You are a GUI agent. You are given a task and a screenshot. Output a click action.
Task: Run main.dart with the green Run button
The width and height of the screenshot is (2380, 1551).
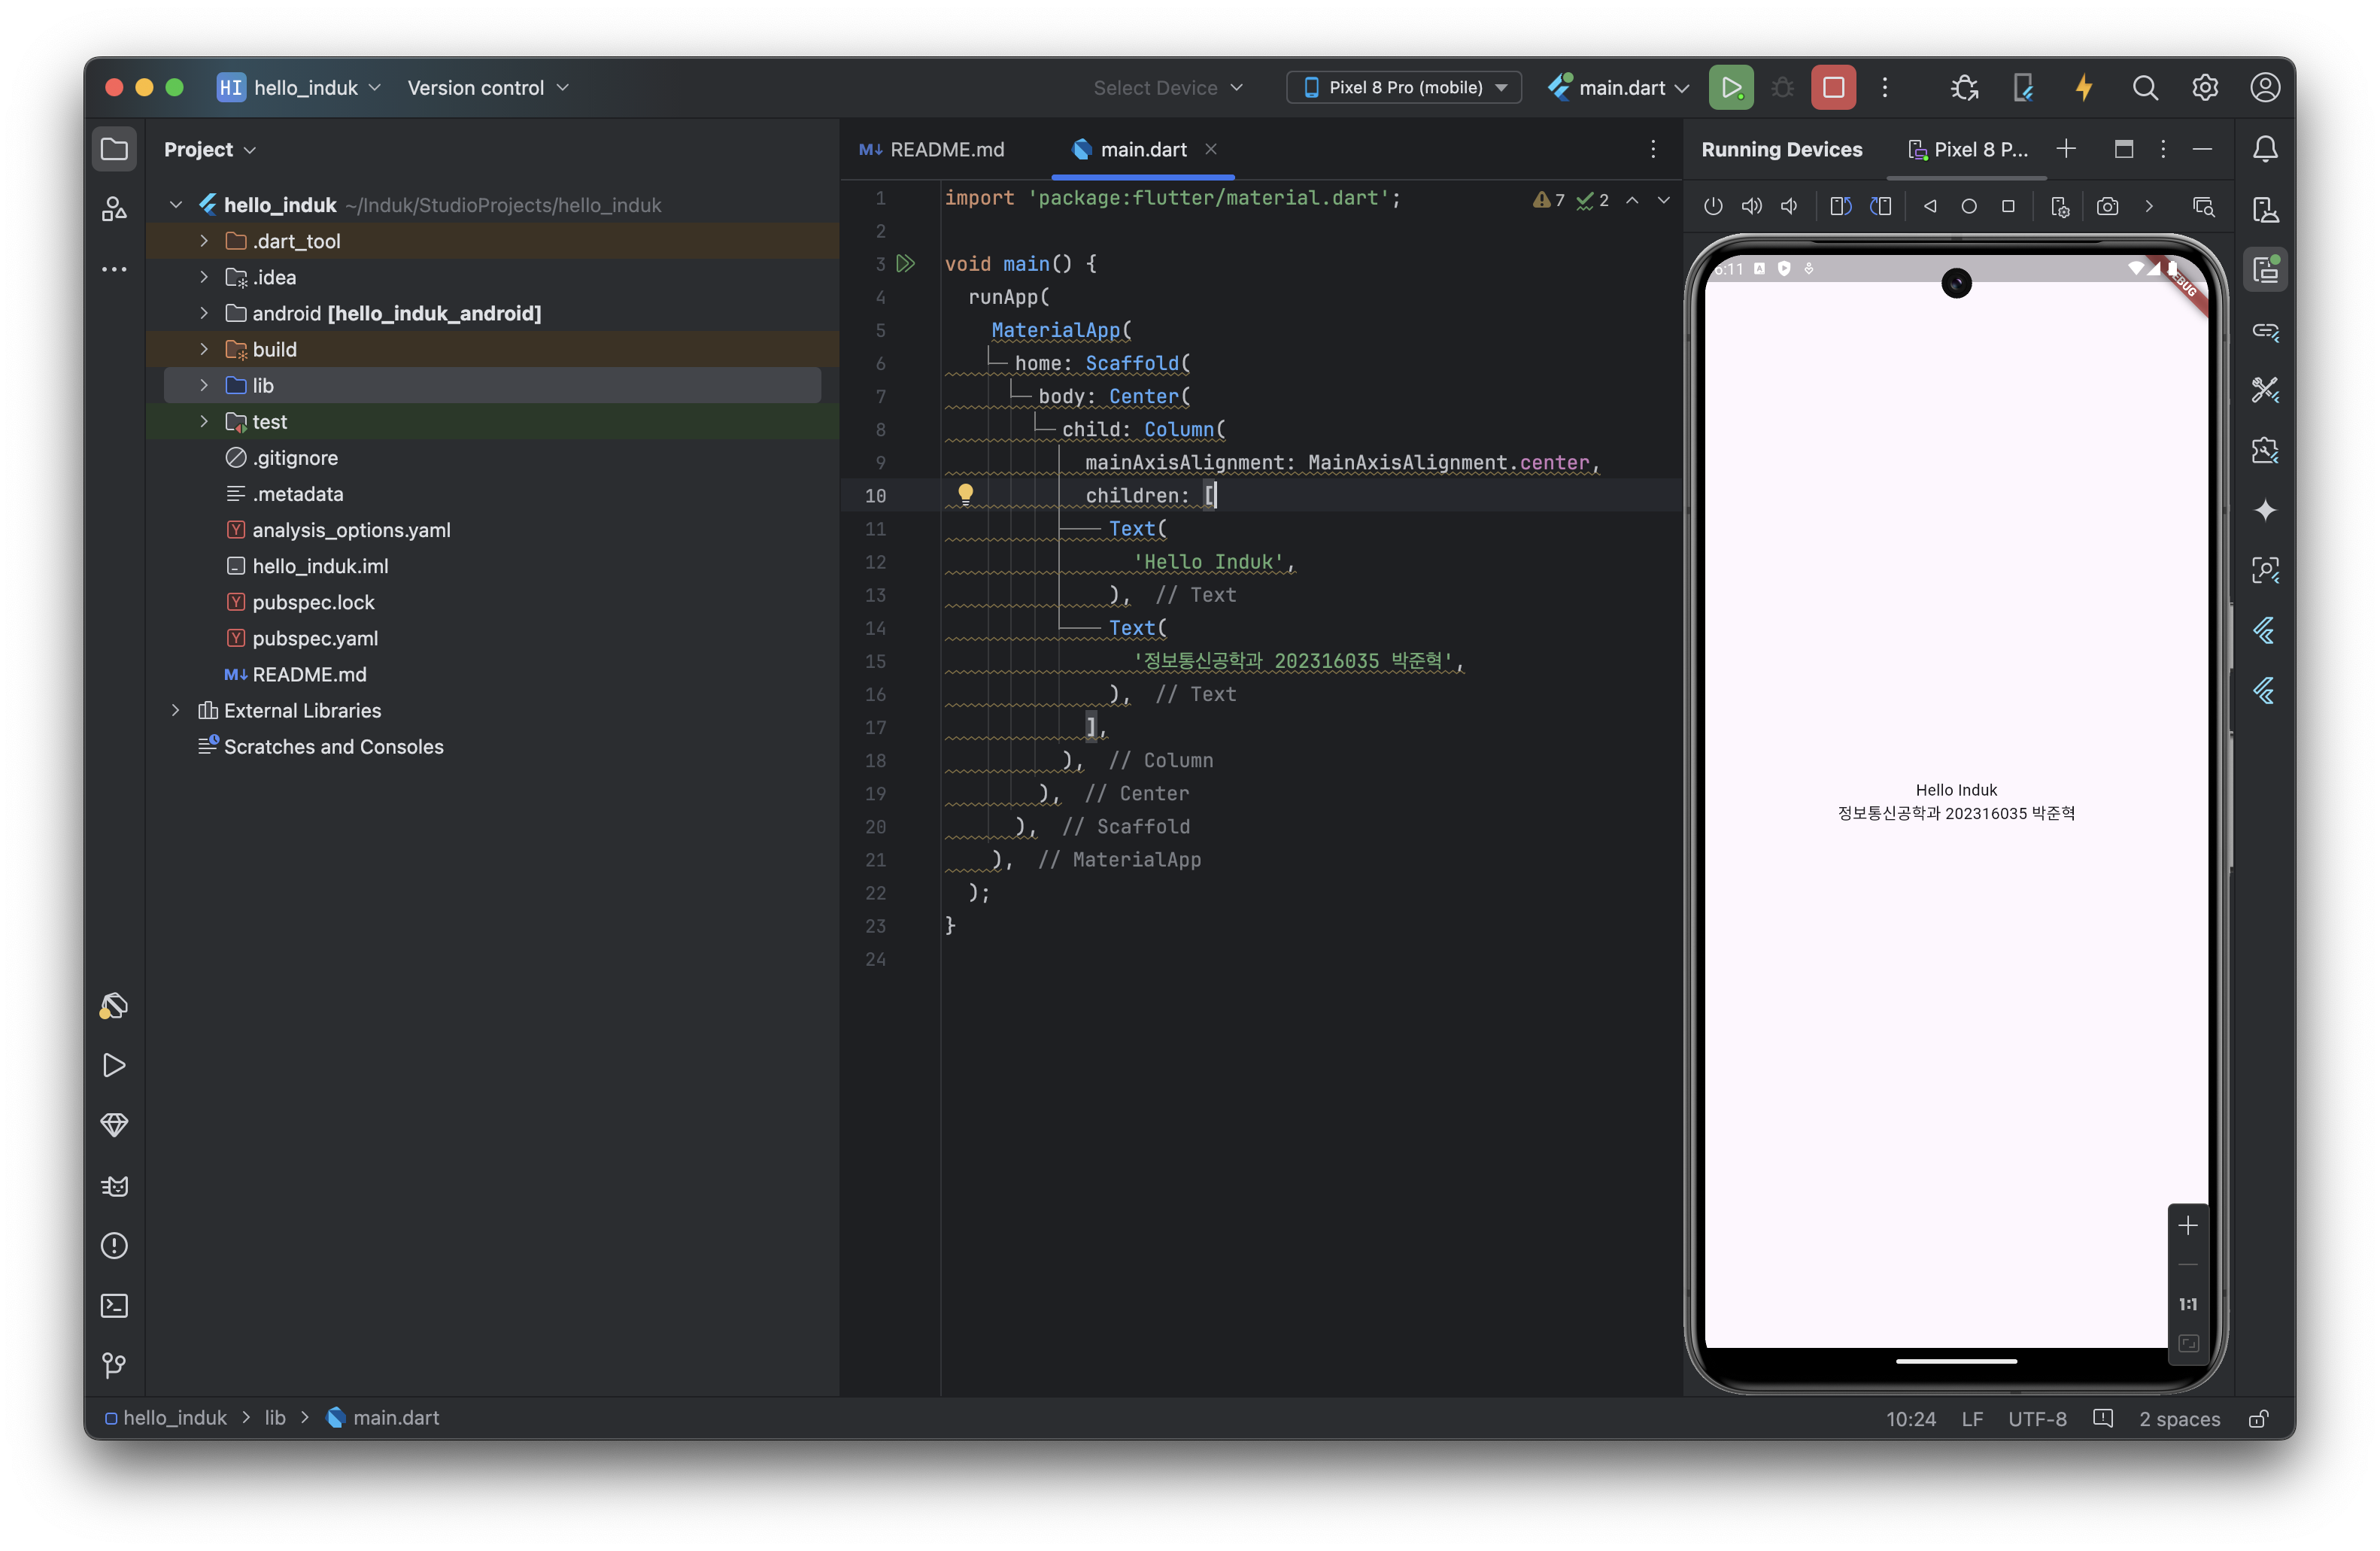coord(1731,88)
